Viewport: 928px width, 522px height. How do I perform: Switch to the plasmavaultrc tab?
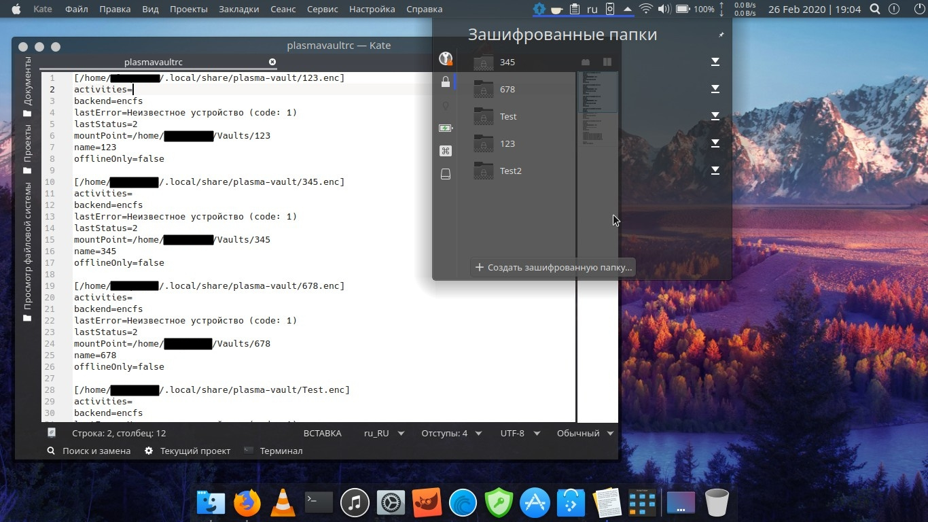(x=154, y=62)
